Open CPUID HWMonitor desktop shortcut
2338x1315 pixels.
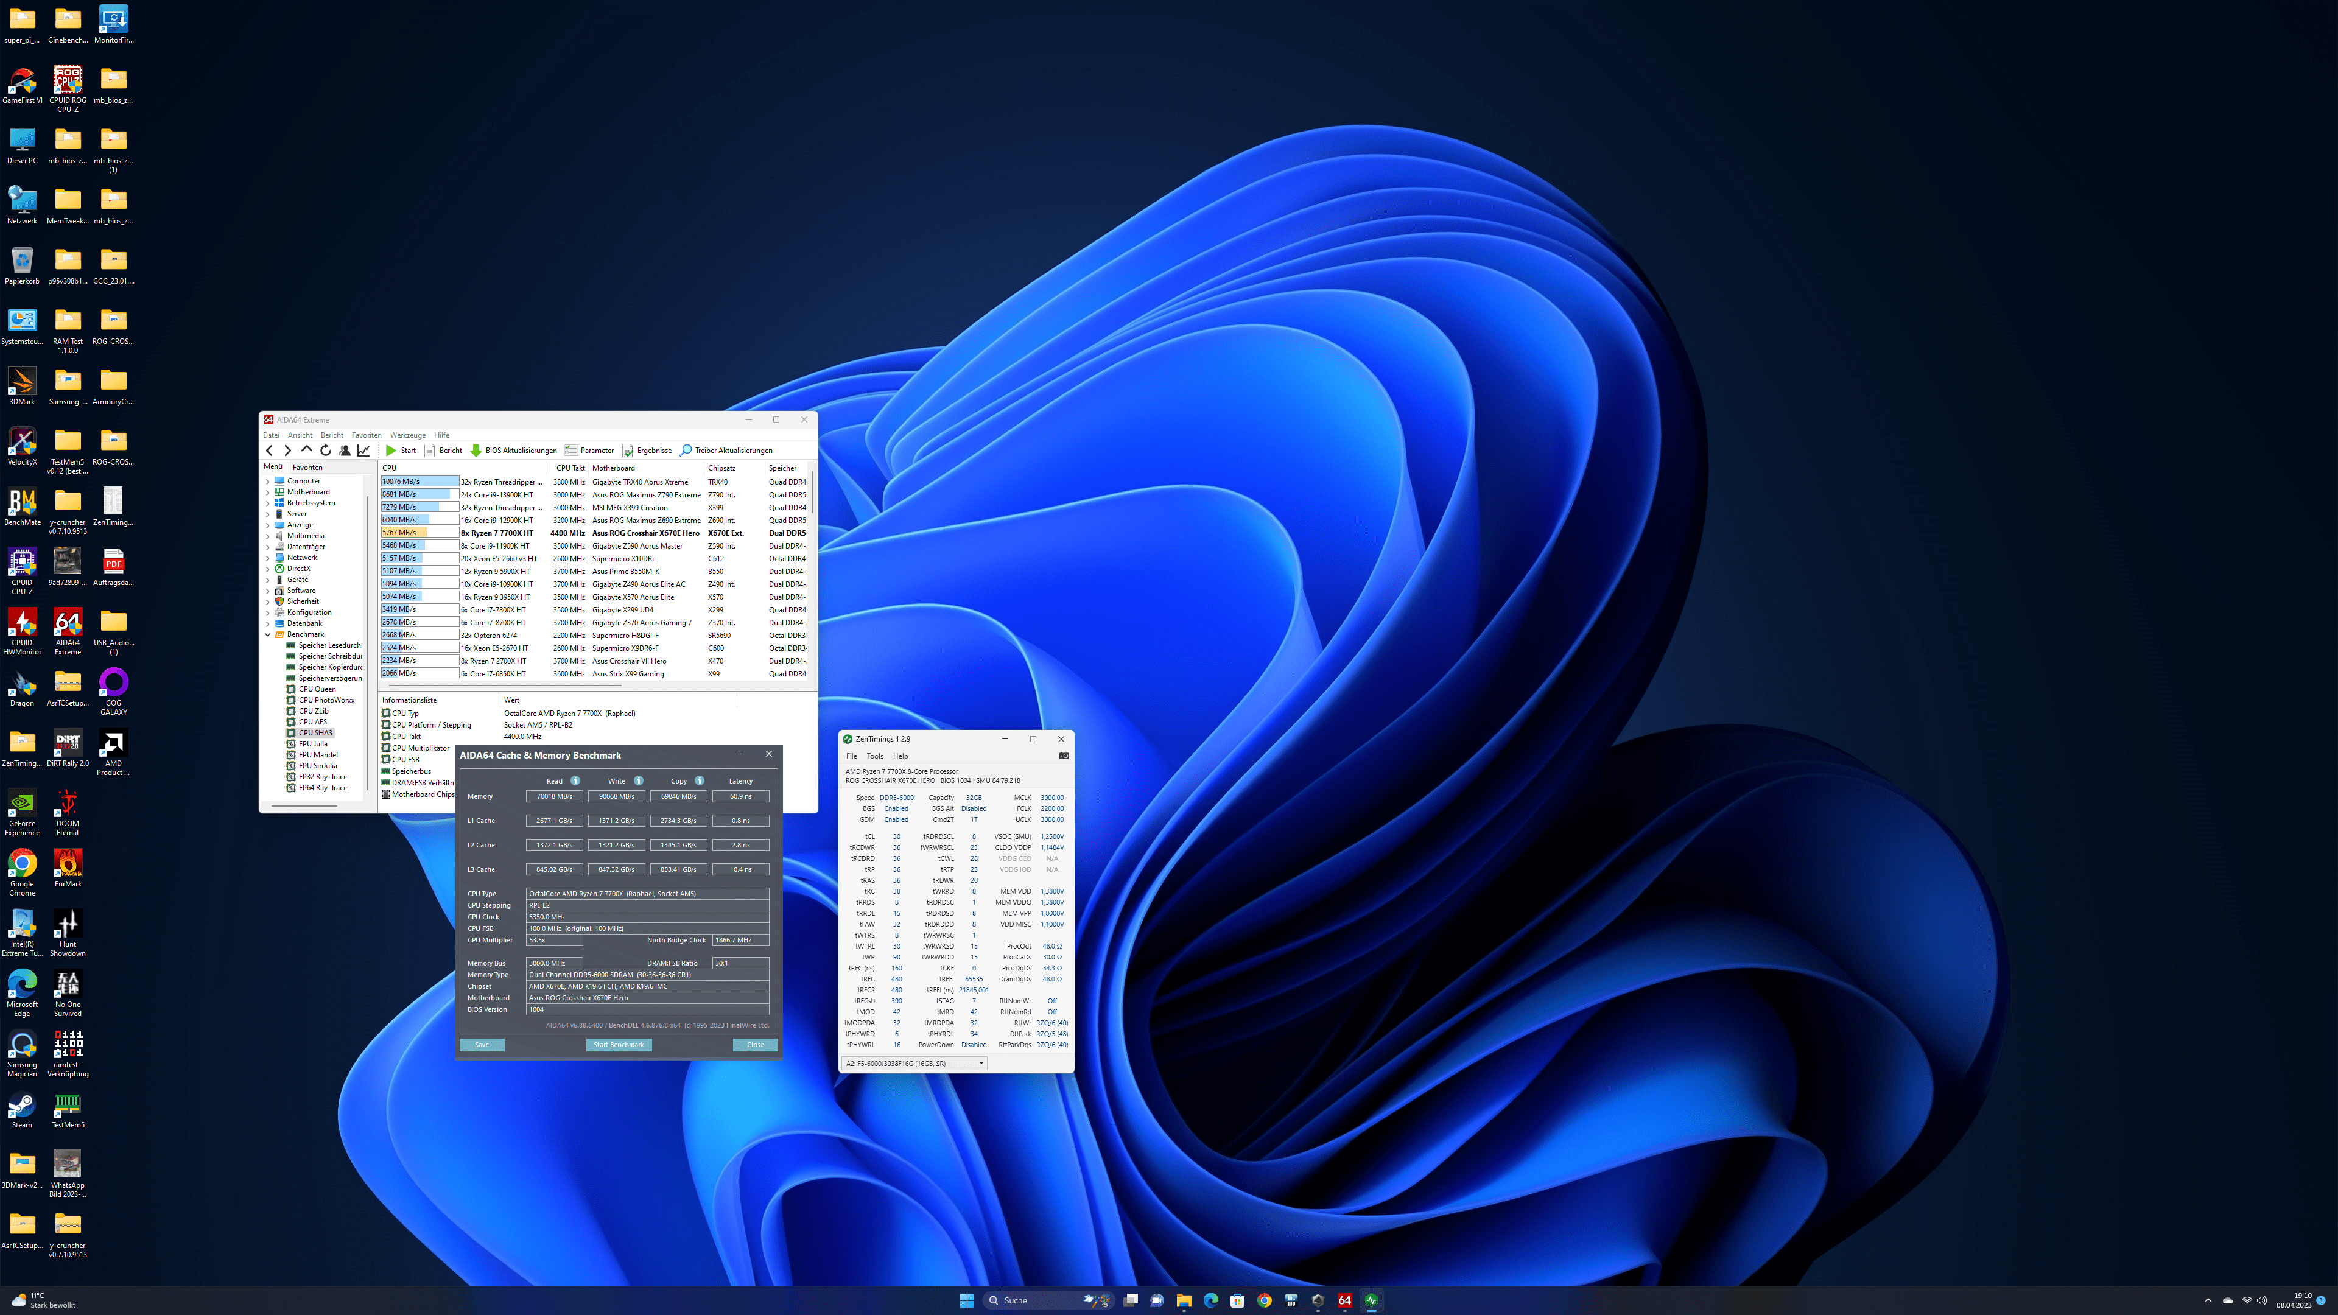[22, 632]
